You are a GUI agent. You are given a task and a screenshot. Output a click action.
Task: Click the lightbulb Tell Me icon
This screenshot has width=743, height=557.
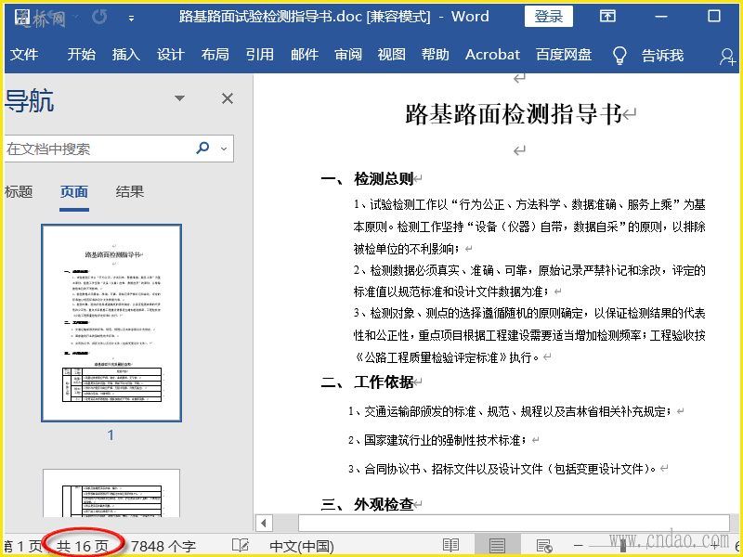coord(619,56)
